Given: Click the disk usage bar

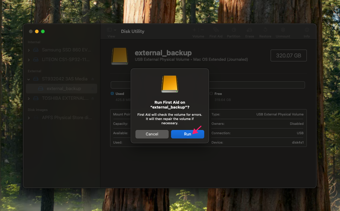Looking at the screenshot, I should [x=208, y=85].
